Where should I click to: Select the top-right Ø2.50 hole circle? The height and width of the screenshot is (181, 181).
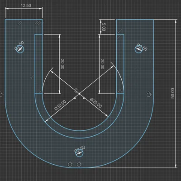138,49
